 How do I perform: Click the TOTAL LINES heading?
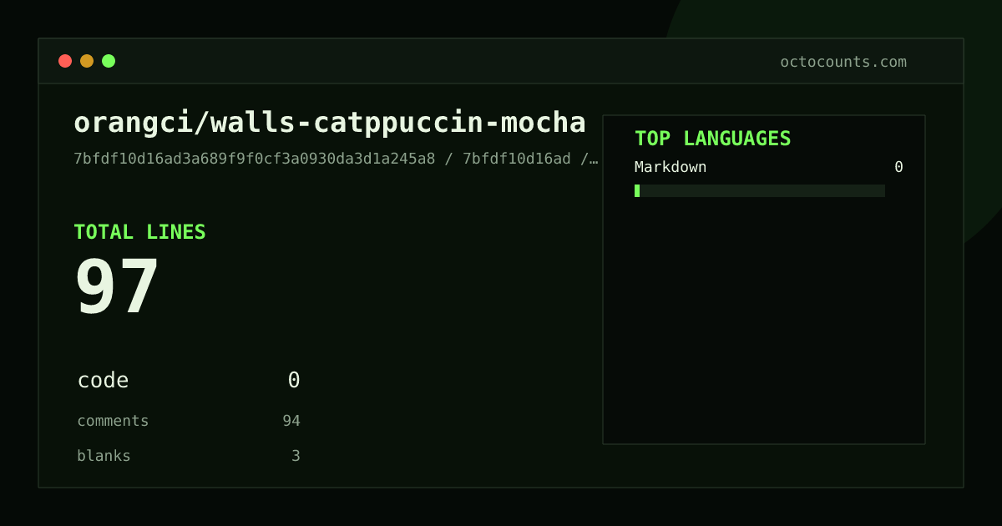(x=139, y=232)
